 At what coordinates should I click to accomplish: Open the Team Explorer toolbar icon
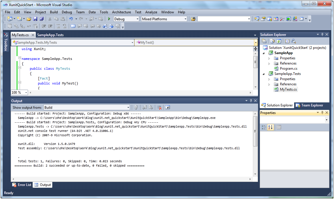[270, 19]
